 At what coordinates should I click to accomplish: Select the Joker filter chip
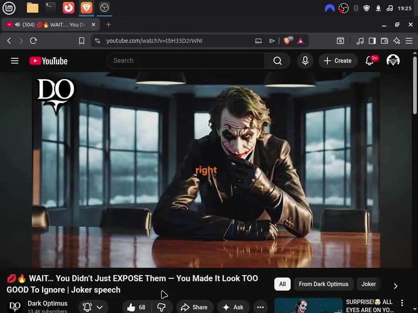[369, 284]
